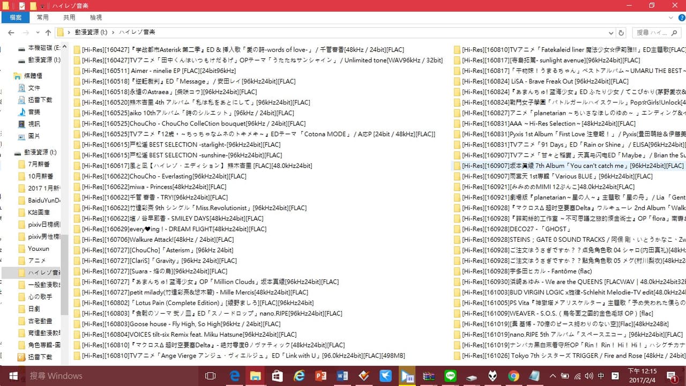Viewport: 686px width, 386px height.
Task: Open the 檔案 file menu tab
Action: tap(16, 18)
